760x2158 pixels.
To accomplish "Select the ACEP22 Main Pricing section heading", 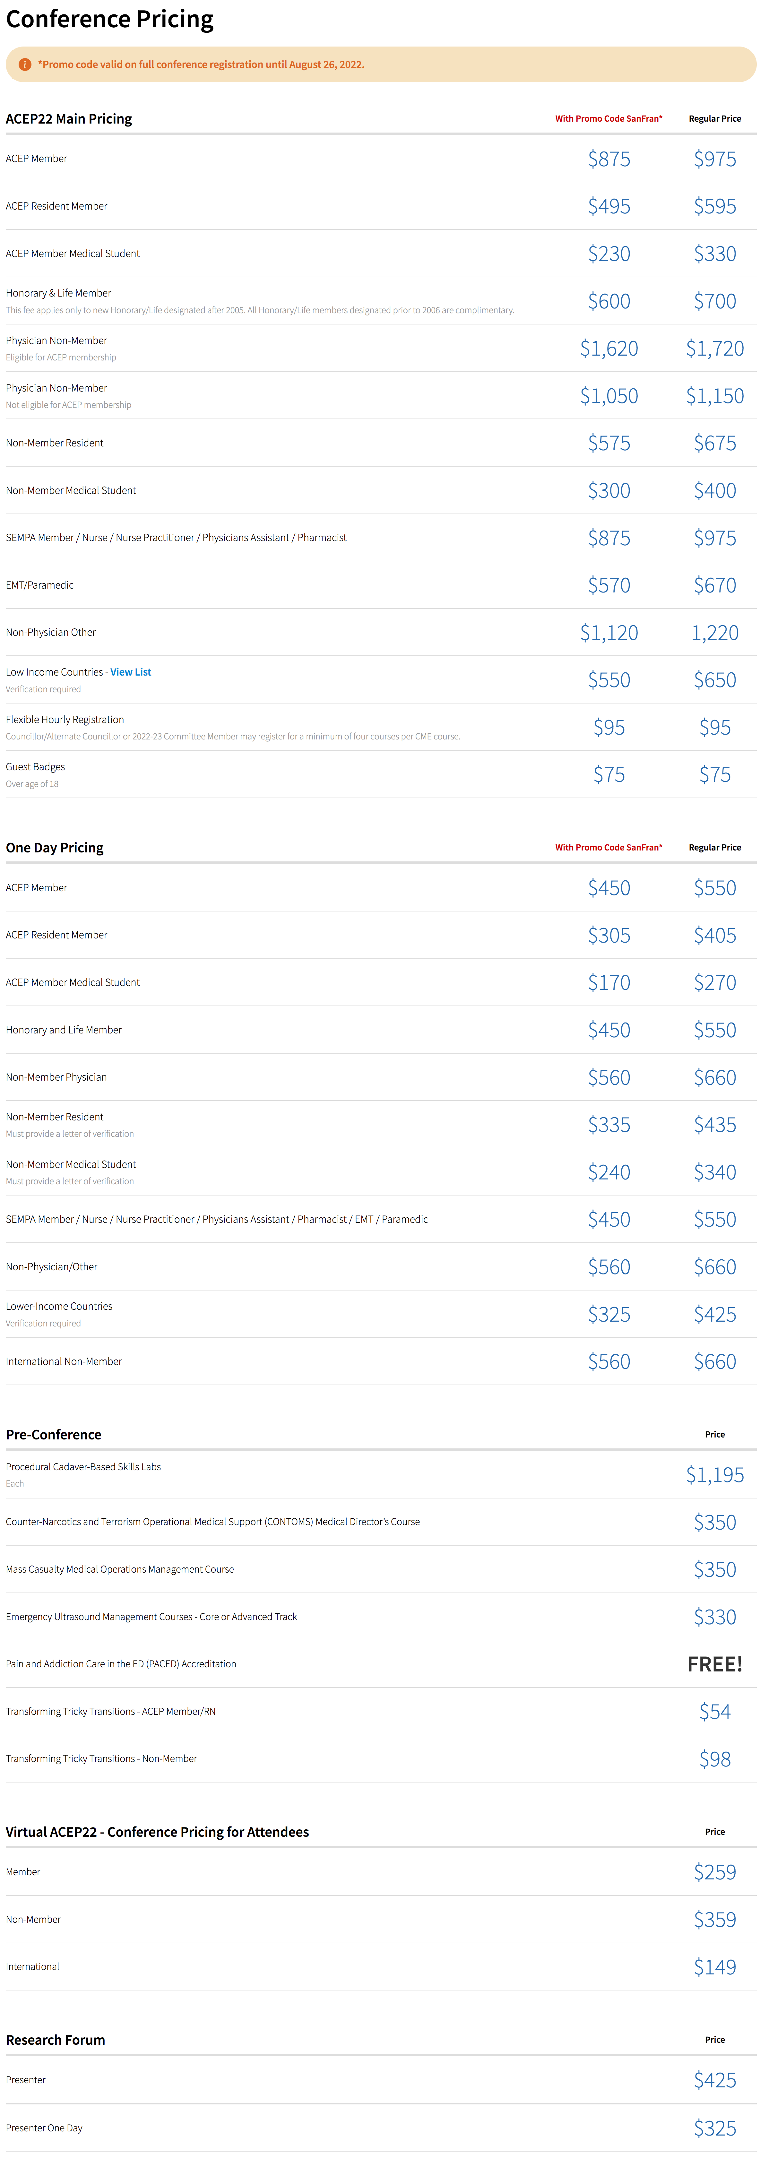I will pyautogui.click(x=69, y=119).
